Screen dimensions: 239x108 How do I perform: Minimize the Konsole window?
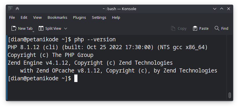pyautogui.click(x=215, y=9)
